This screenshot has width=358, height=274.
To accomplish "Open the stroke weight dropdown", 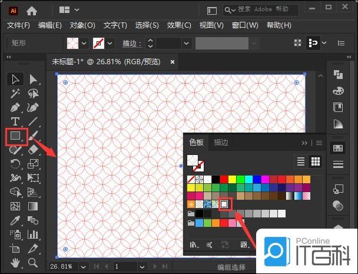I will tap(186, 43).
